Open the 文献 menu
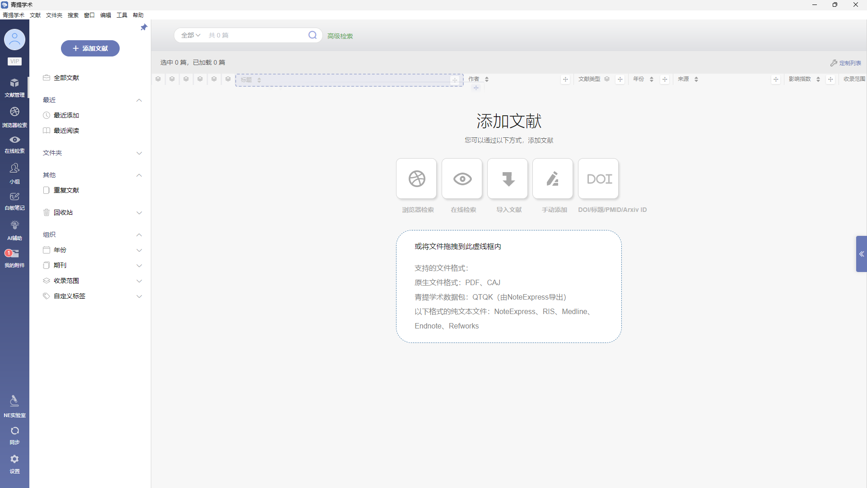867x488 pixels. [x=35, y=15]
